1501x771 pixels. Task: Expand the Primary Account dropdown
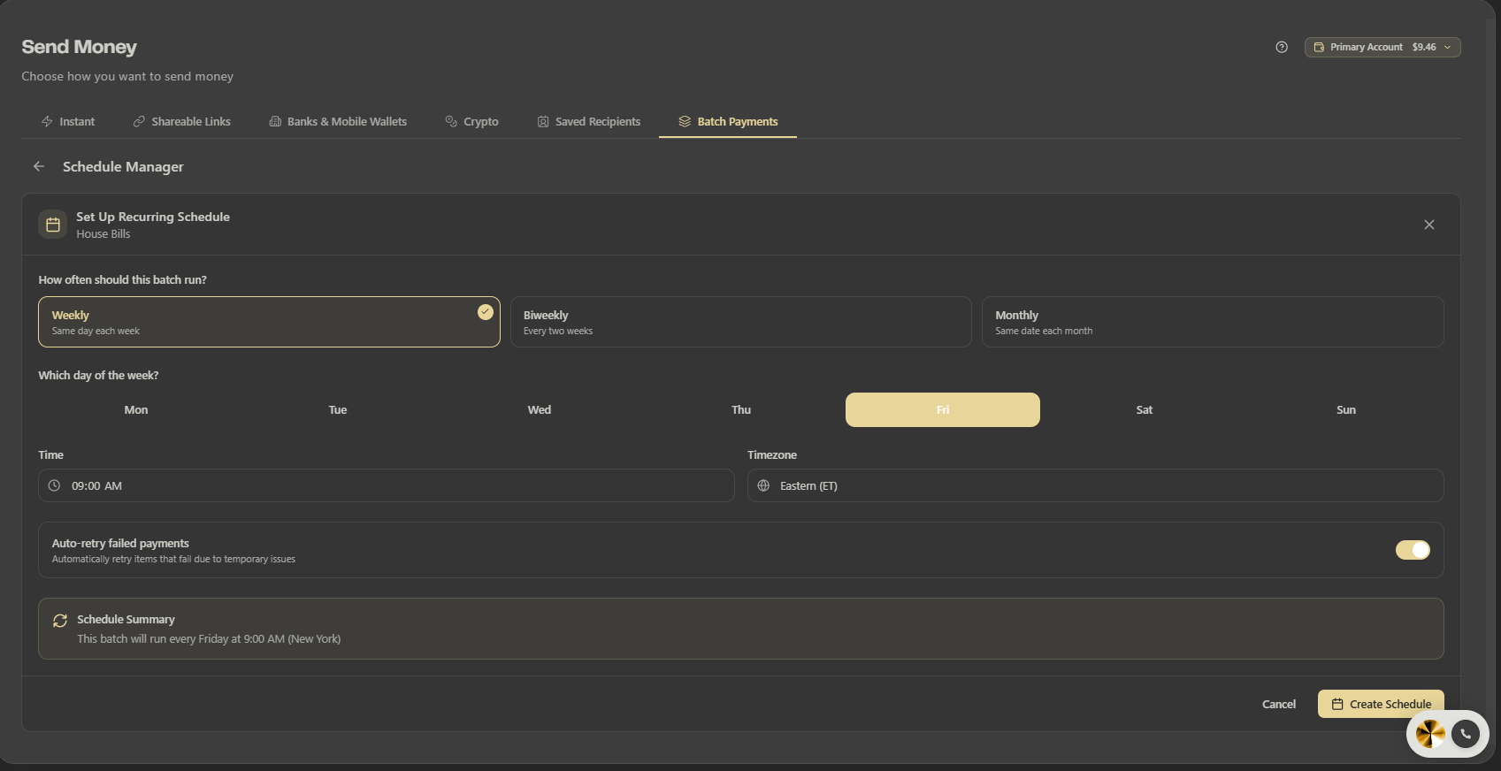[x=1382, y=47]
